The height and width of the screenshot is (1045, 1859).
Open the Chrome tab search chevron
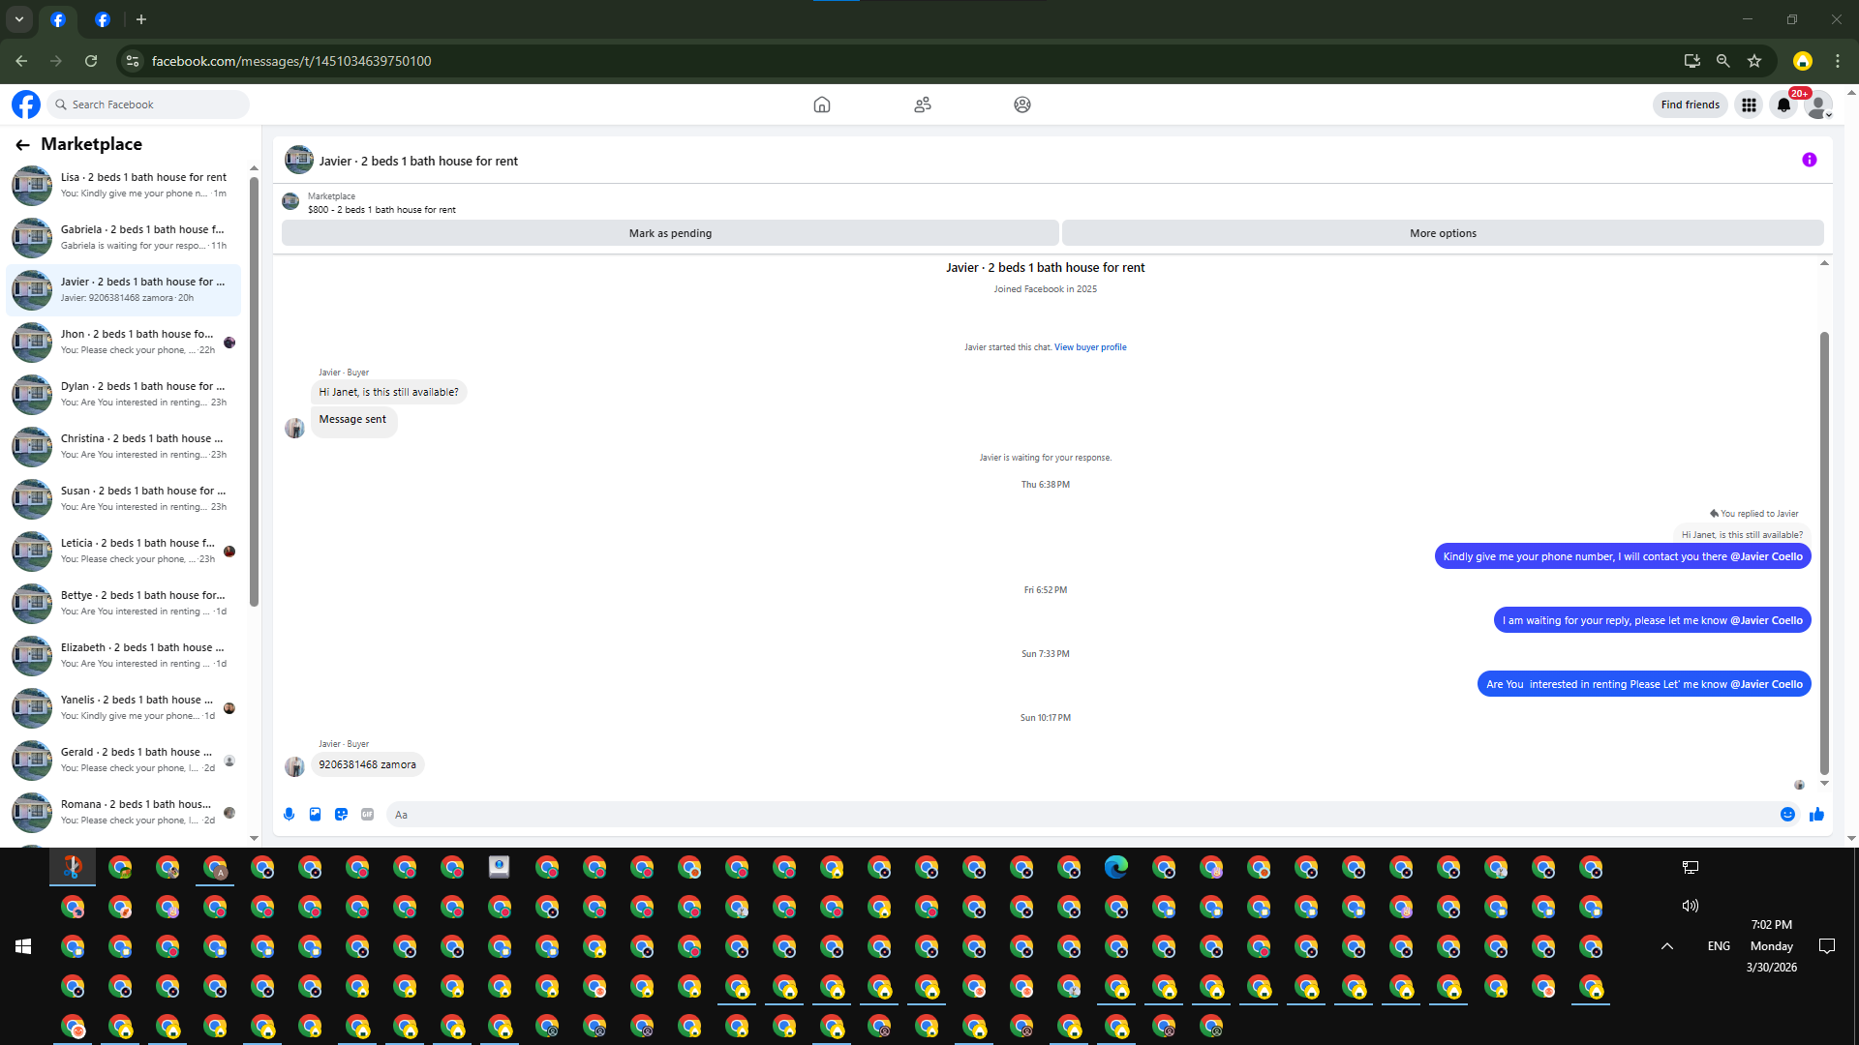coord(18,19)
